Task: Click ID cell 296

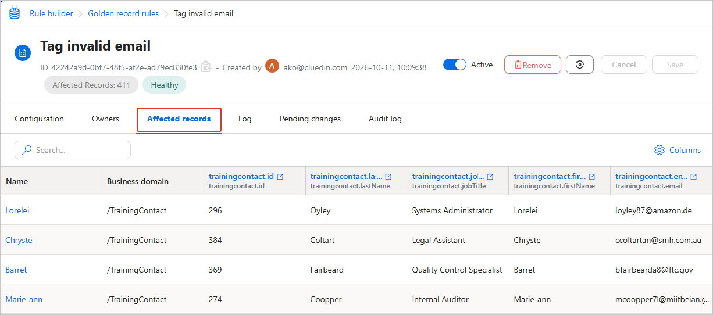Action: 215,210
